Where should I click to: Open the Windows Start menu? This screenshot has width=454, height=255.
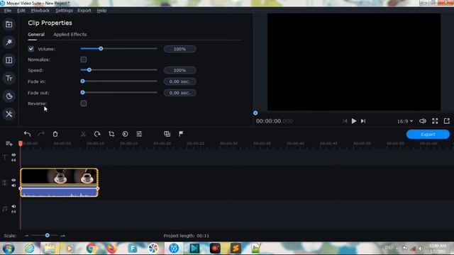[x=9, y=249]
